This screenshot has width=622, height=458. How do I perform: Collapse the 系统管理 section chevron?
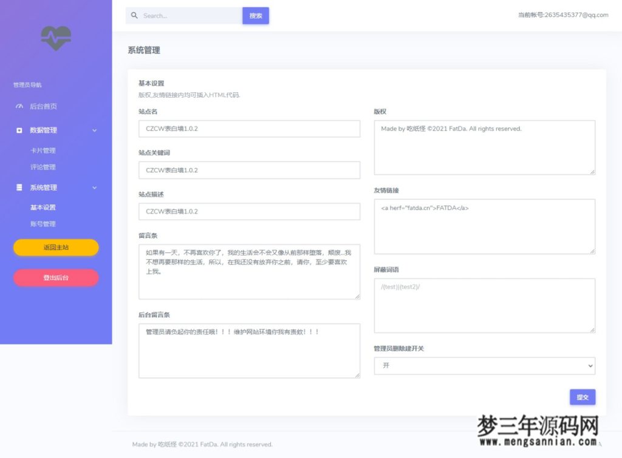pyautogui.click(x=94, y=187)
